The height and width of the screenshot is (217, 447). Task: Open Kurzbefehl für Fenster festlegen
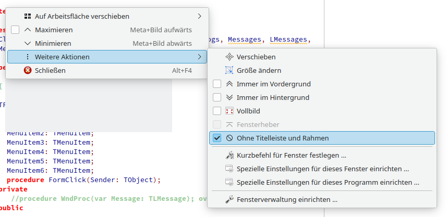(322, 155)
